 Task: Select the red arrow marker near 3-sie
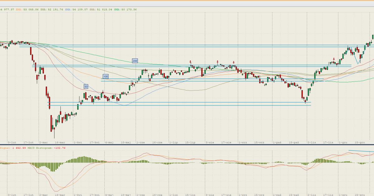click(x=218, y=62)
